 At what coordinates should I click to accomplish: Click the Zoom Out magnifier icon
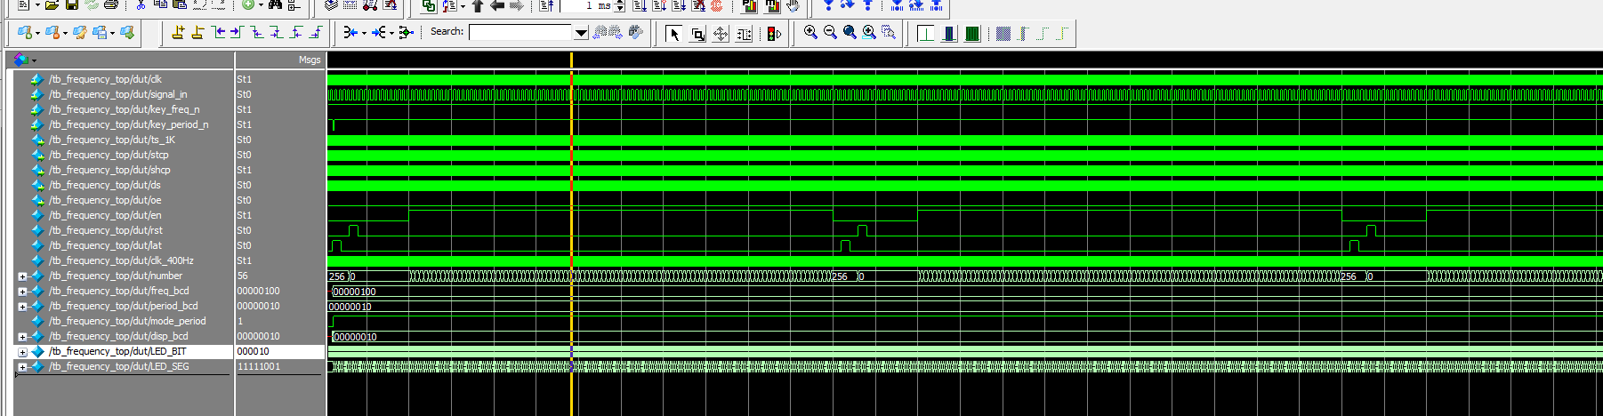[830, 33]
